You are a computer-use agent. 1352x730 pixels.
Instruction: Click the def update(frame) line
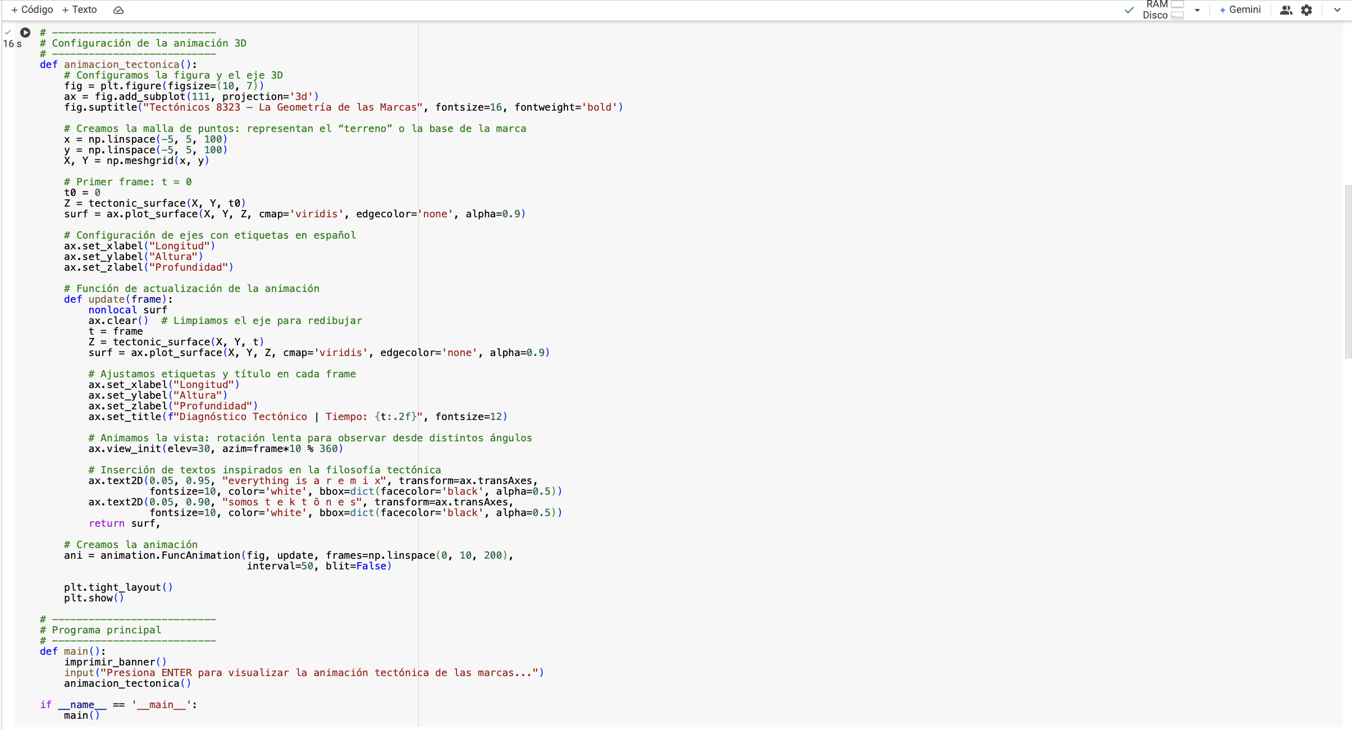click(x=118, y=299)
